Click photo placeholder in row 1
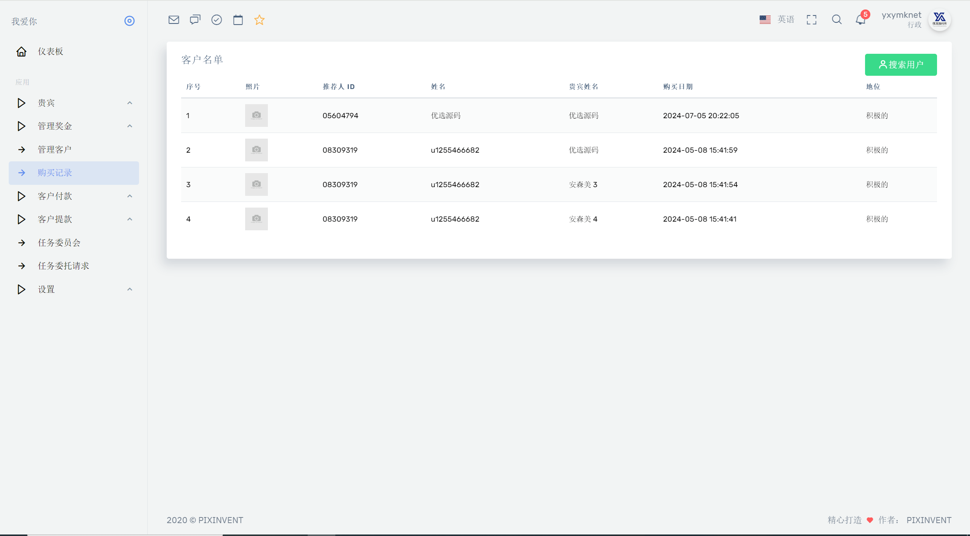 click(257, 116)
